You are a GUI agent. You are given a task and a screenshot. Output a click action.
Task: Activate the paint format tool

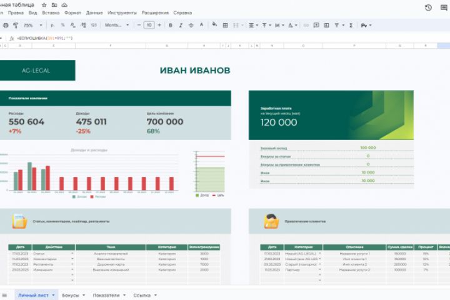click(16, 25)
